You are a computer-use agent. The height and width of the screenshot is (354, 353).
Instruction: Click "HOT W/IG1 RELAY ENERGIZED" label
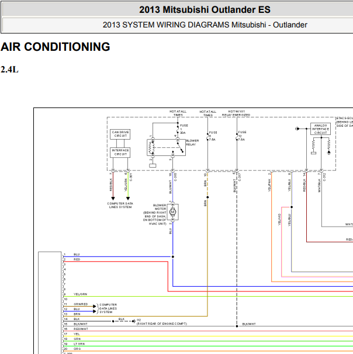coord(236,113)
